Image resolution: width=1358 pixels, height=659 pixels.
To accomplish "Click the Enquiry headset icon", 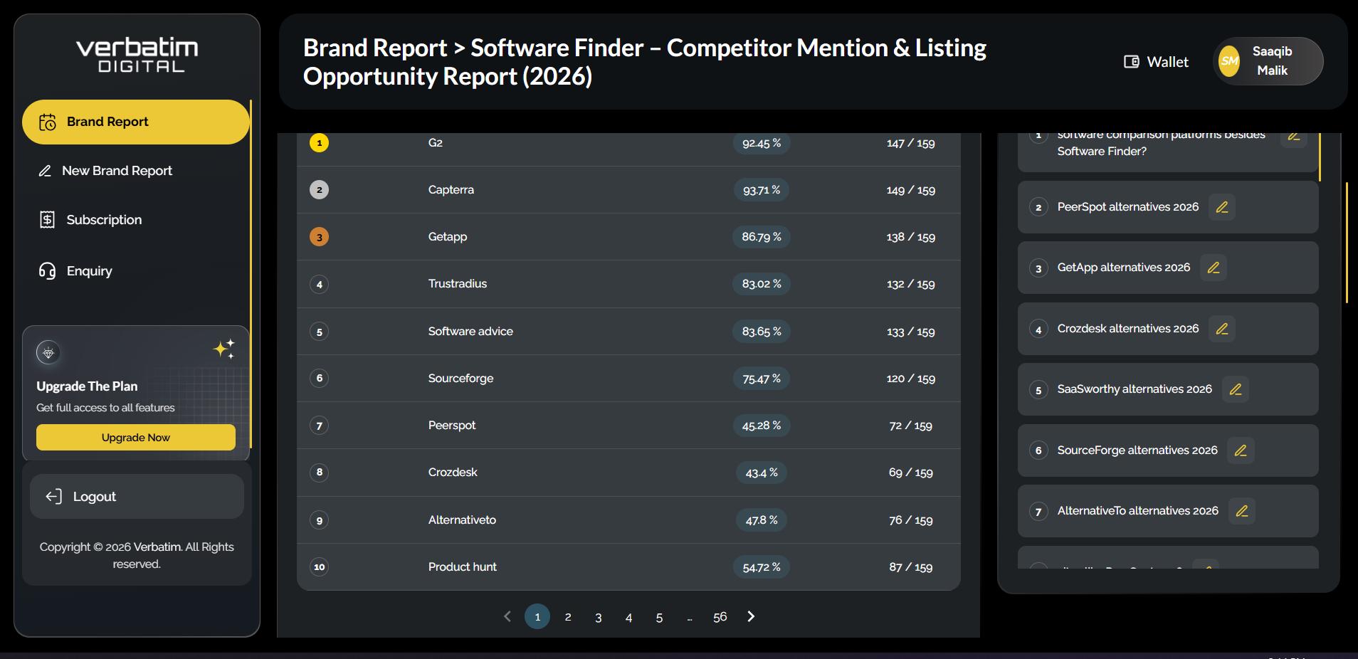I will click(47, 271).
